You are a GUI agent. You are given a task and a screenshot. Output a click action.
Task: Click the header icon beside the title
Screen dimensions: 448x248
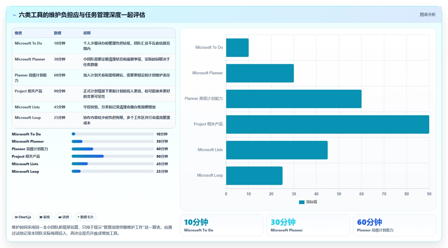(x=14, y=15)
